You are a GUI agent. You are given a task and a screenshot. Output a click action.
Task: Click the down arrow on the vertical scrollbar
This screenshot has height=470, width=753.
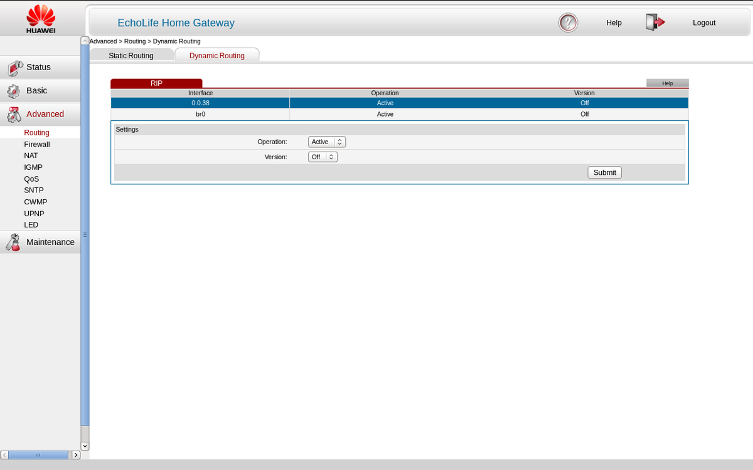coord(84,446)
